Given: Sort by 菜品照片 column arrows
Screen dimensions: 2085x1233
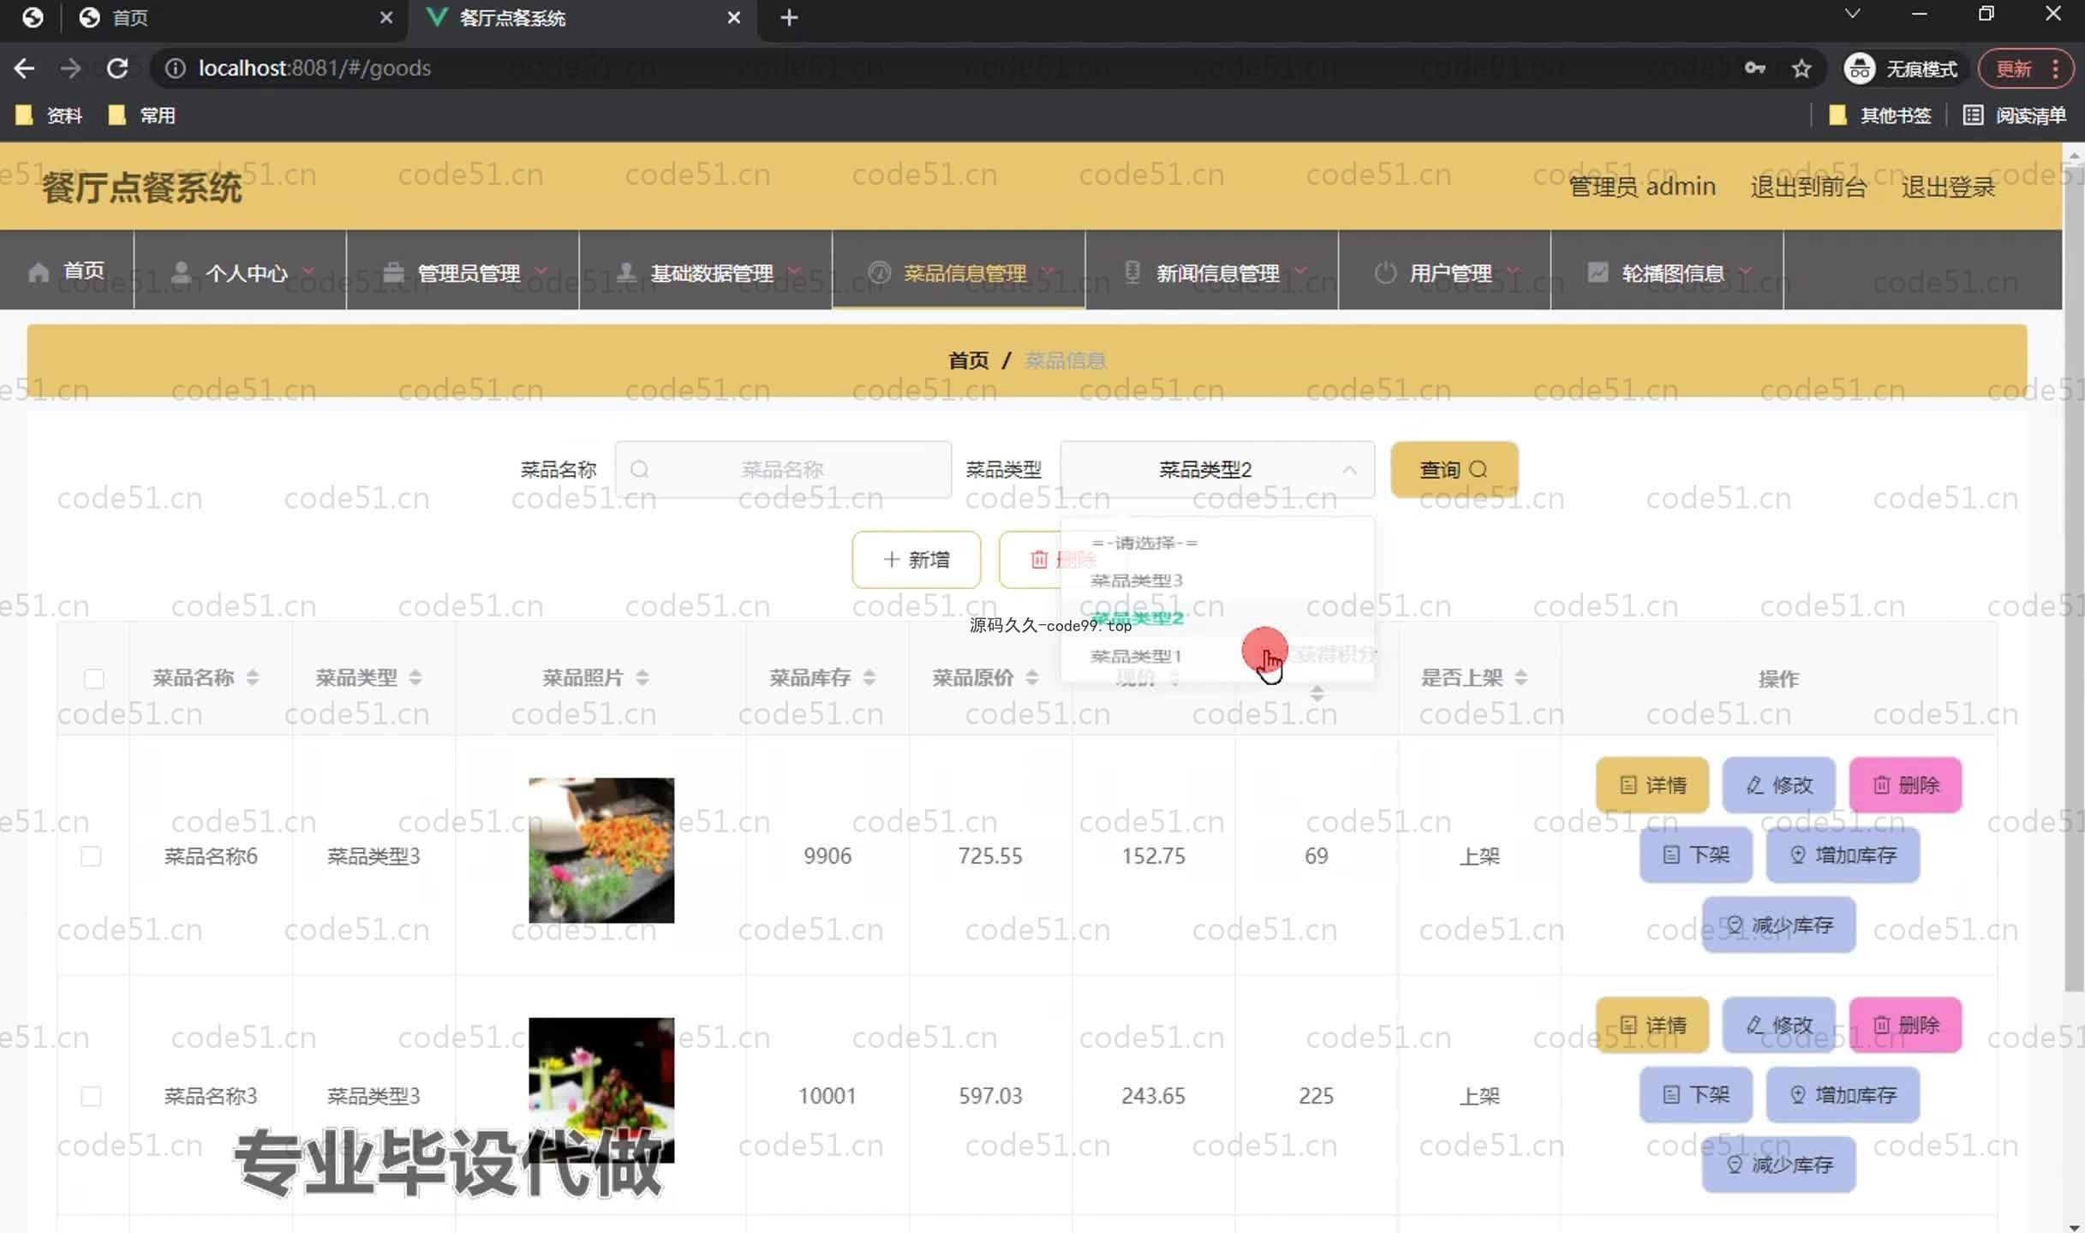Looking at the screenshot, I should (x=642, y=678).
